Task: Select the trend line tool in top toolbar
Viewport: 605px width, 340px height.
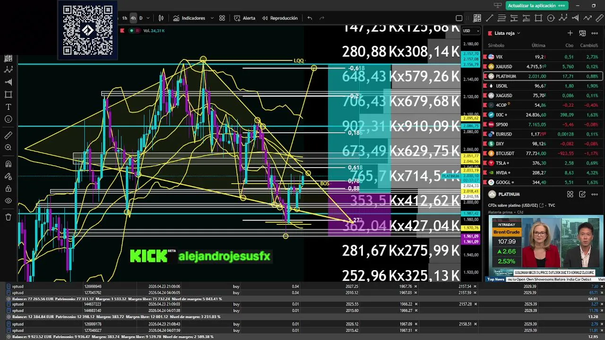Action: tap(490, 18)
